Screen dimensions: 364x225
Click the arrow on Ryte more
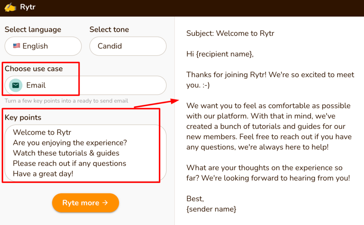pyautogui.click(x=105, y=203)
